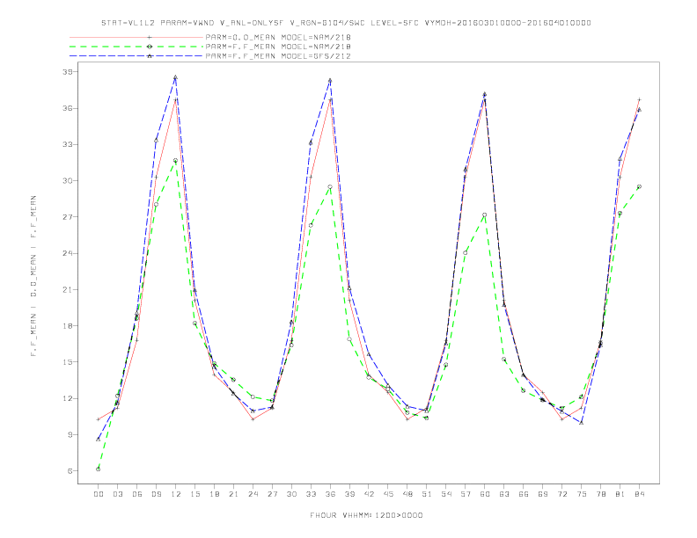The image size is (697, 538).
Task: Click x-axis tick label 45
Action: 388,494
